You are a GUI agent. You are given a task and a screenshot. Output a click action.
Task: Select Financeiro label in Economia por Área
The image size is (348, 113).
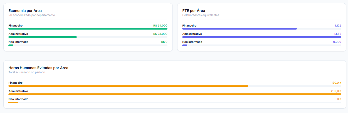click(16, 25)
